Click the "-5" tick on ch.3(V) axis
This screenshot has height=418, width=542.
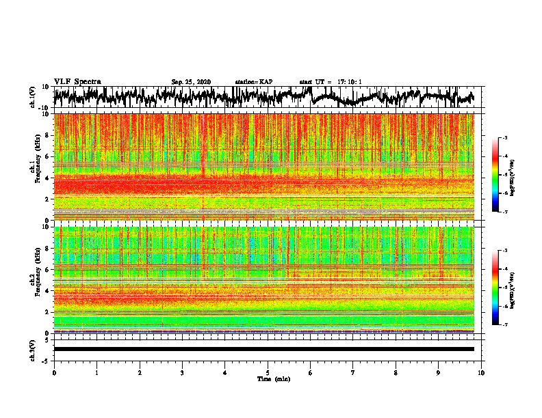click(x=46, y=361)
